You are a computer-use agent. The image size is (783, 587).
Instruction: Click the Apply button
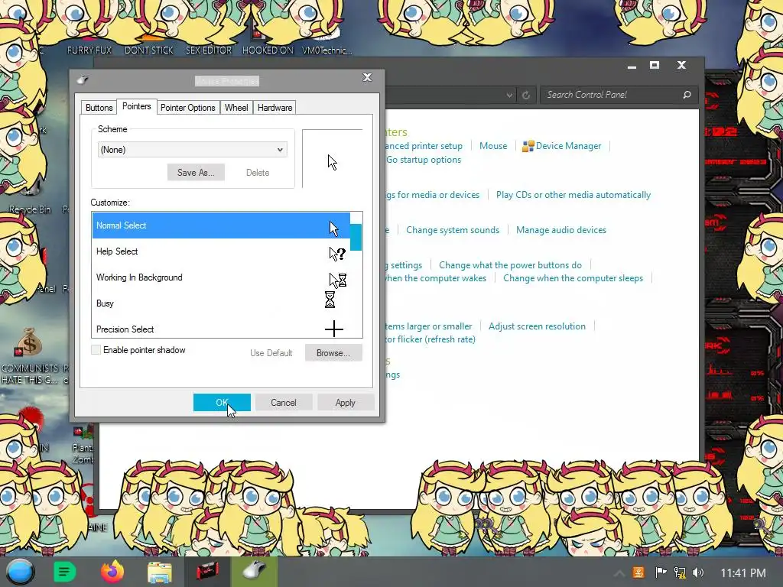(x=345, y=402)
